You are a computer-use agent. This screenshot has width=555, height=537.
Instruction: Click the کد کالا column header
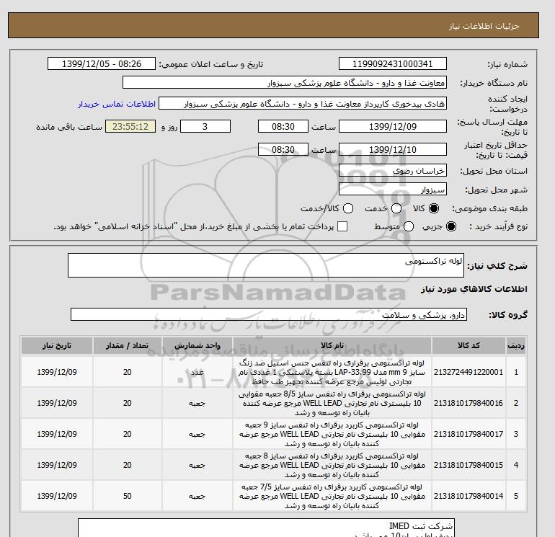tap(469, 345)
